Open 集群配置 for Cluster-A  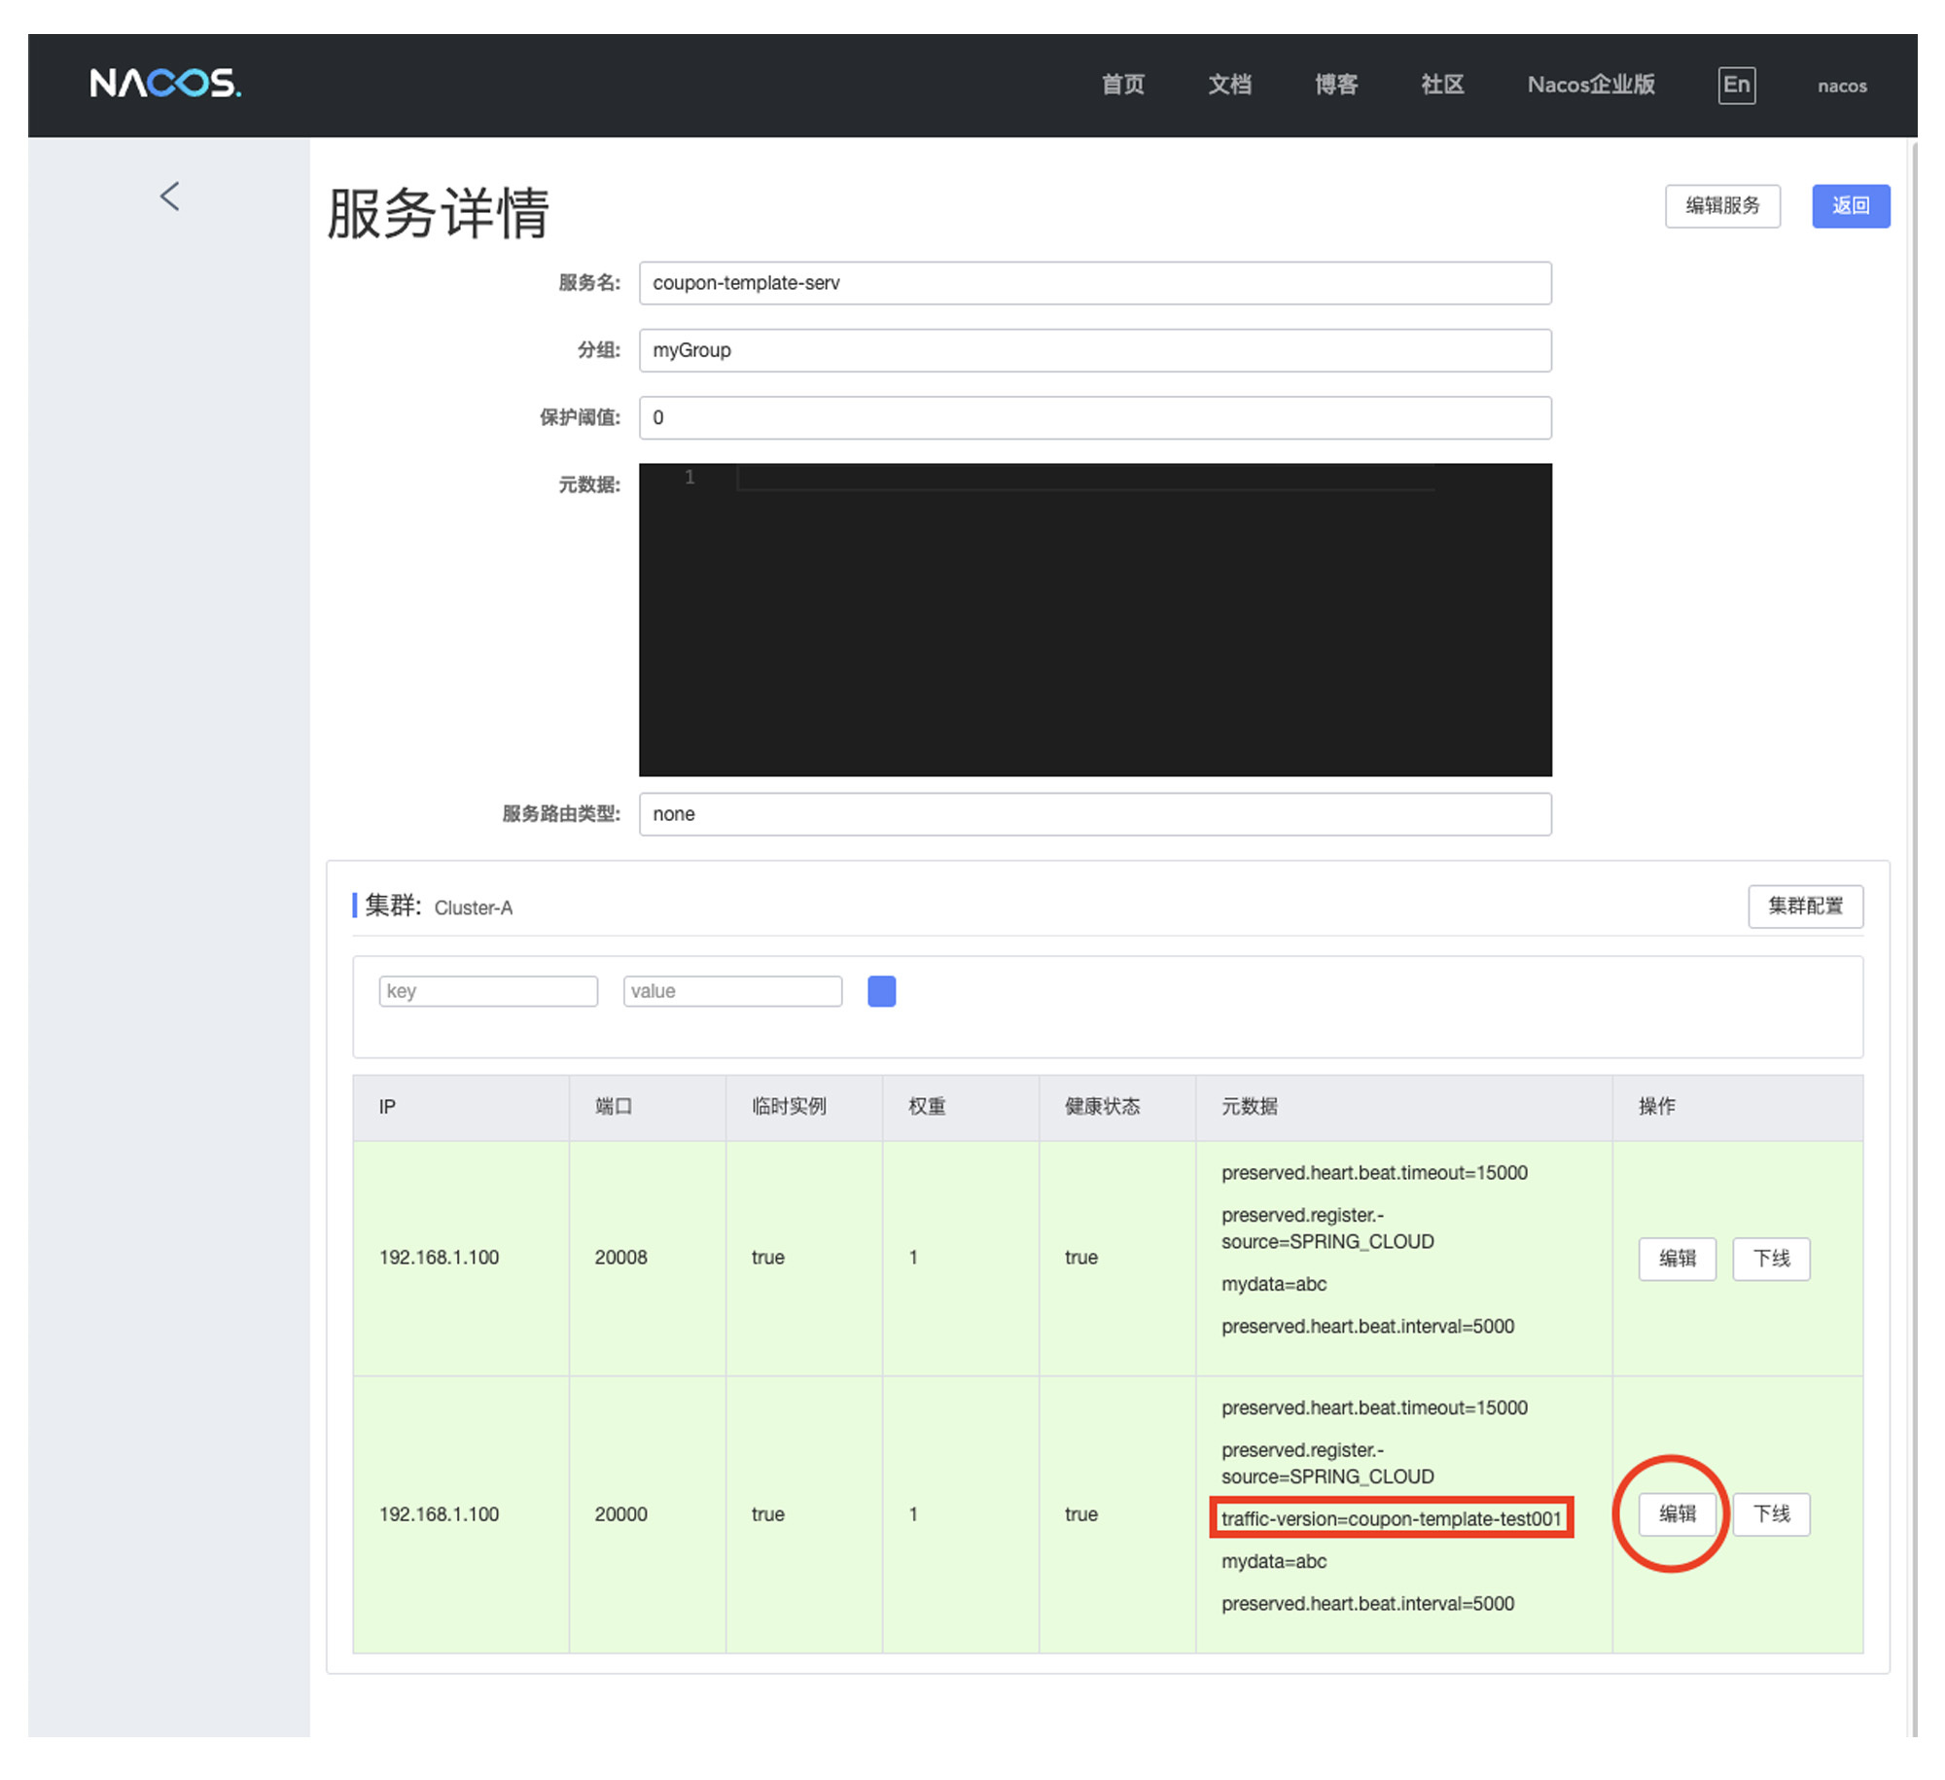pyautogui.click(x=1805, y=906)
